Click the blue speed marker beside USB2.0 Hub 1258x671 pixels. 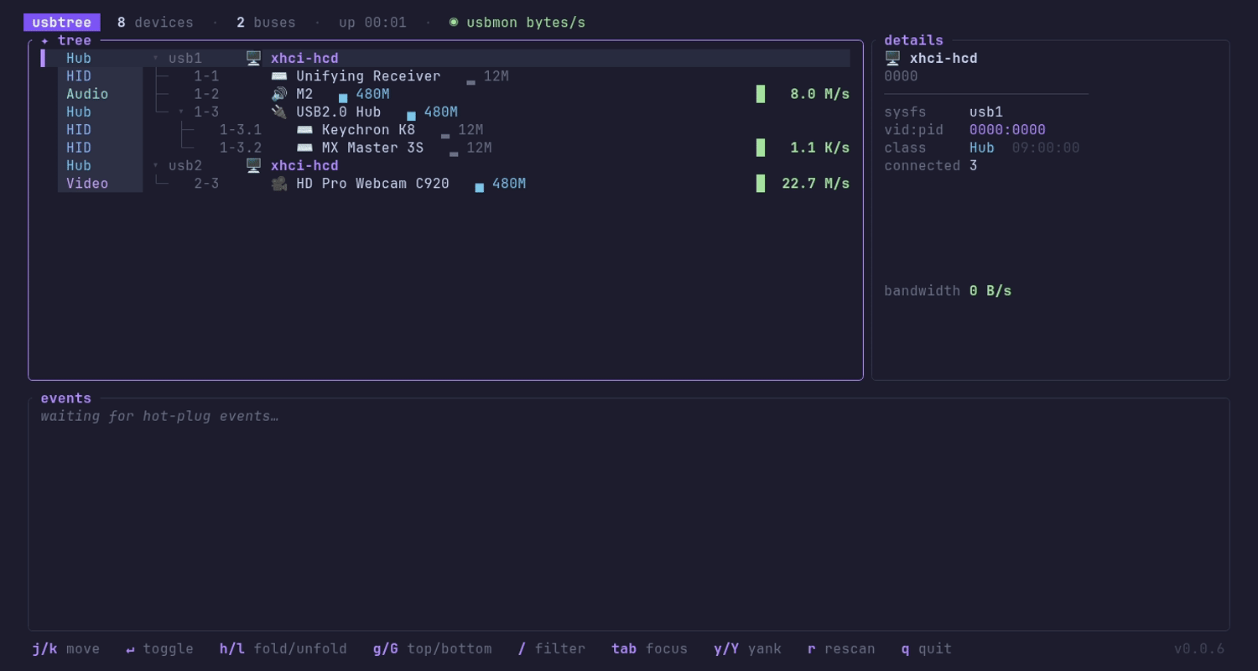click(x=411, y=116)
